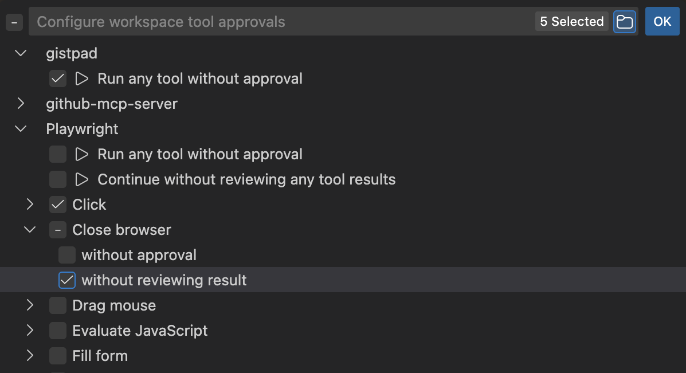Click the play icon for Continue without reviewing
This screenshot has height=373, width=686.
coord(81,179)
